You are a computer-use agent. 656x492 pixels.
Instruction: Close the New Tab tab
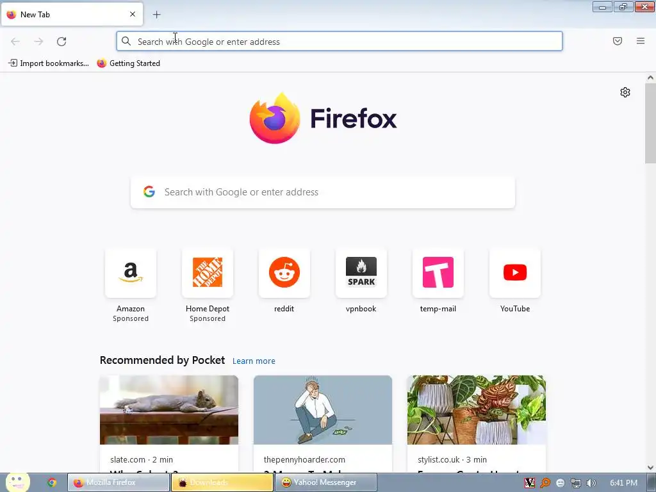tap(132, 14)
